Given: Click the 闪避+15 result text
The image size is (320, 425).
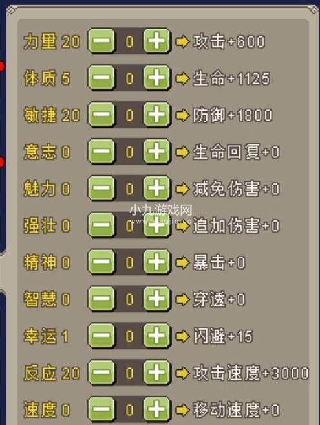Looking at the screenshot, I should [x=223, y=336].
